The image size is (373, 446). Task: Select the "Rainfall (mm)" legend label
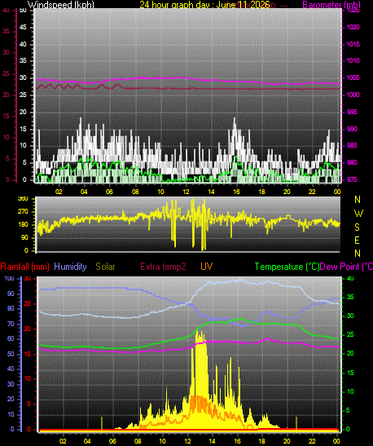(x=24, y=267)
